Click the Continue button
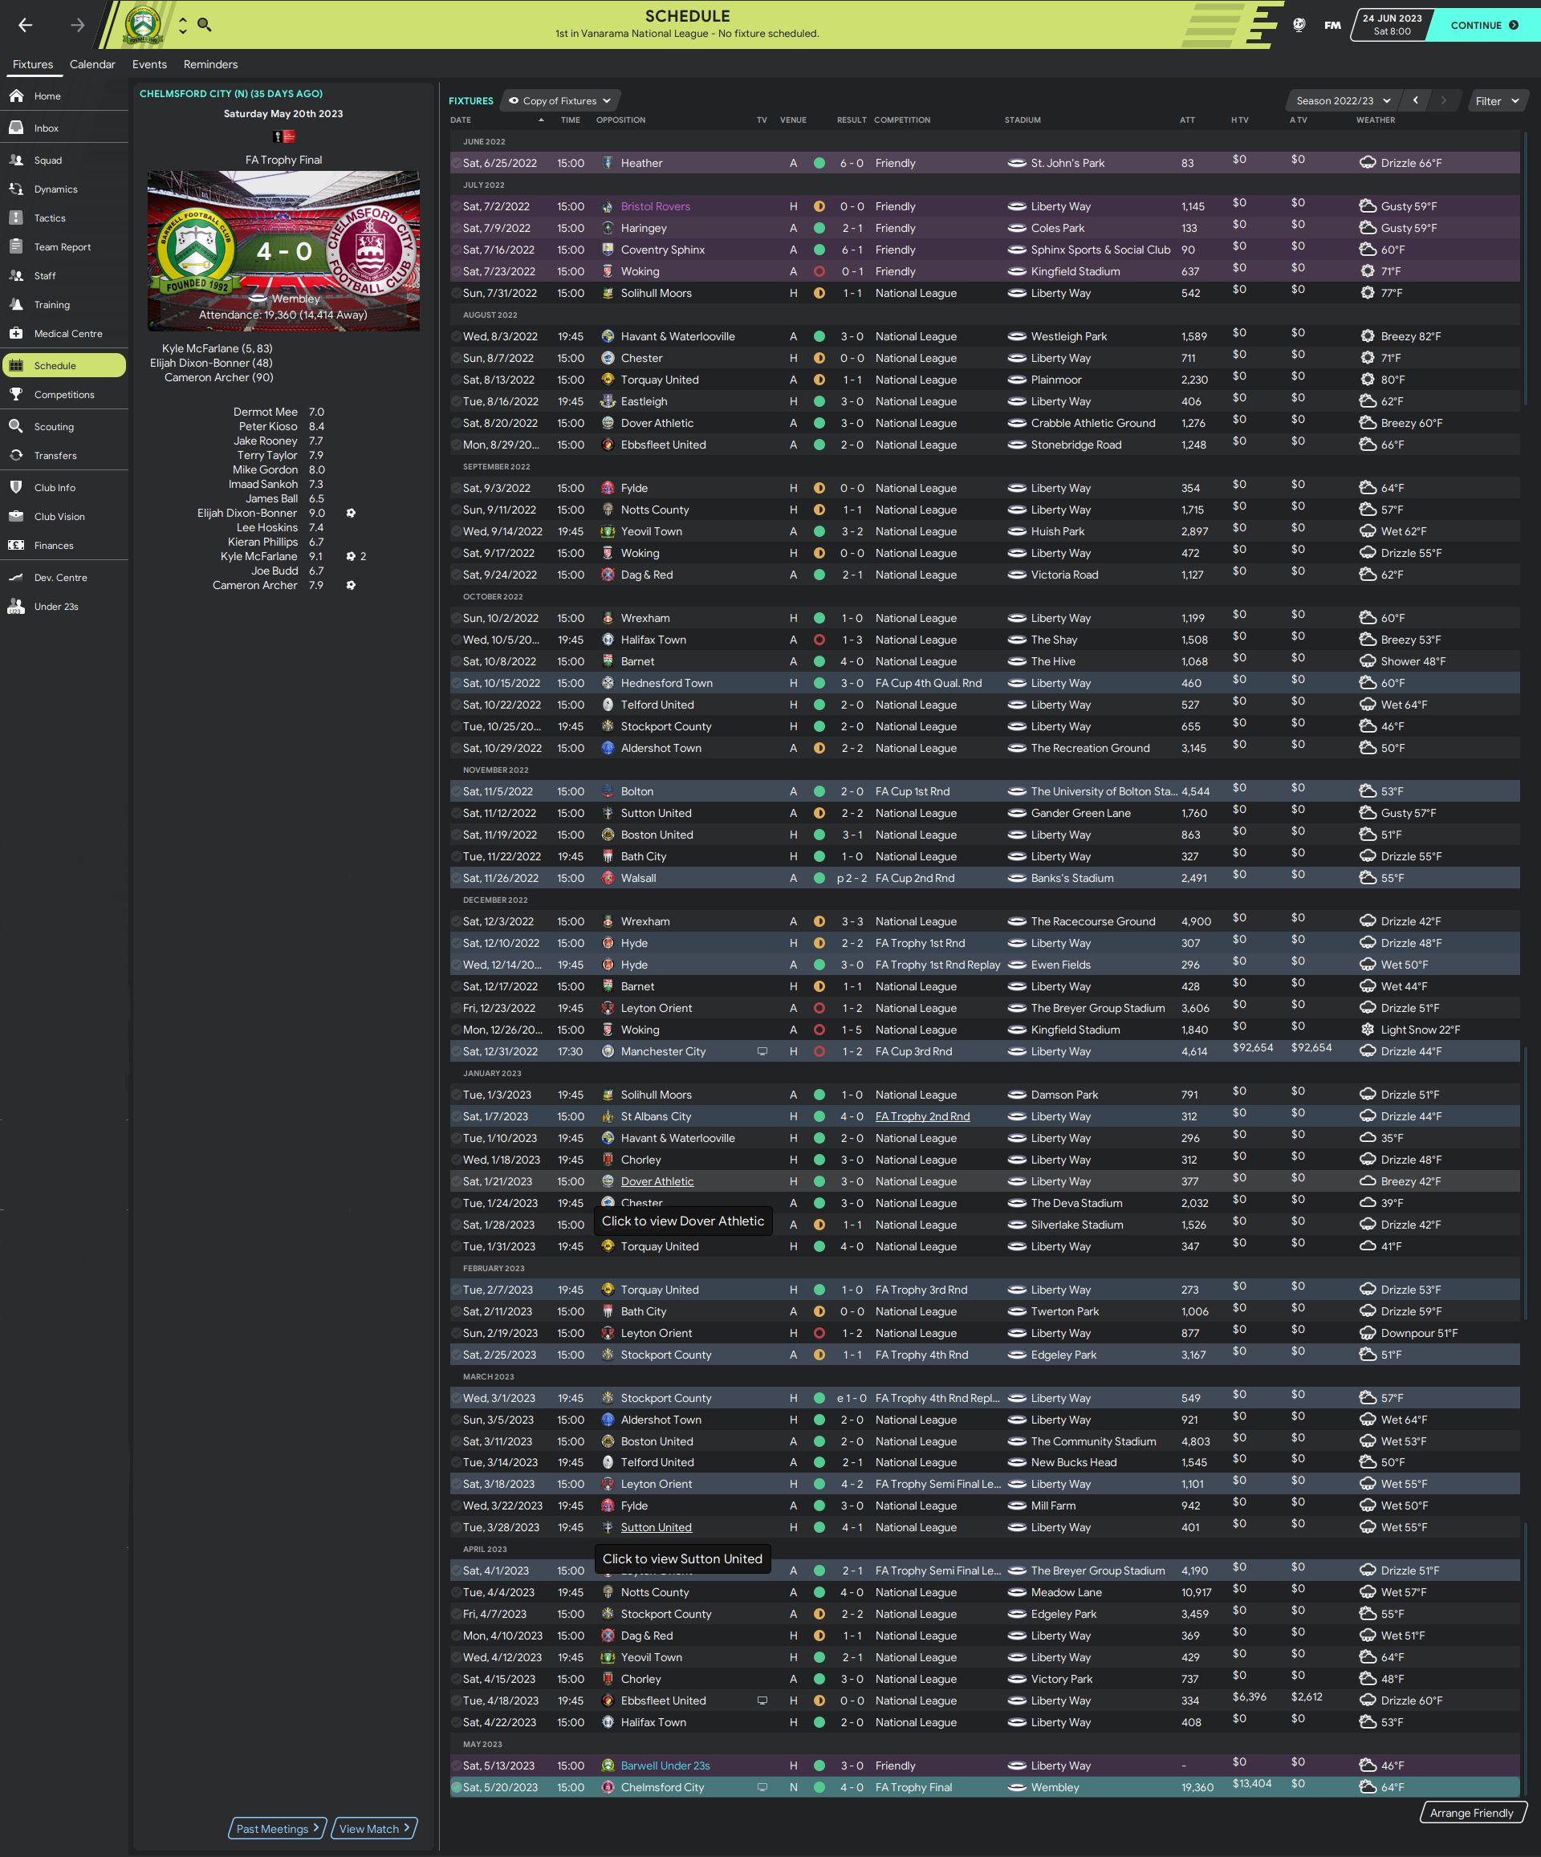1541x1857 pixels. point(1484,25)
